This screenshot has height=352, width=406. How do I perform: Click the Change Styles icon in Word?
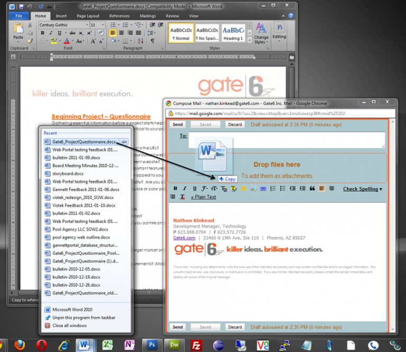[261, 32]
